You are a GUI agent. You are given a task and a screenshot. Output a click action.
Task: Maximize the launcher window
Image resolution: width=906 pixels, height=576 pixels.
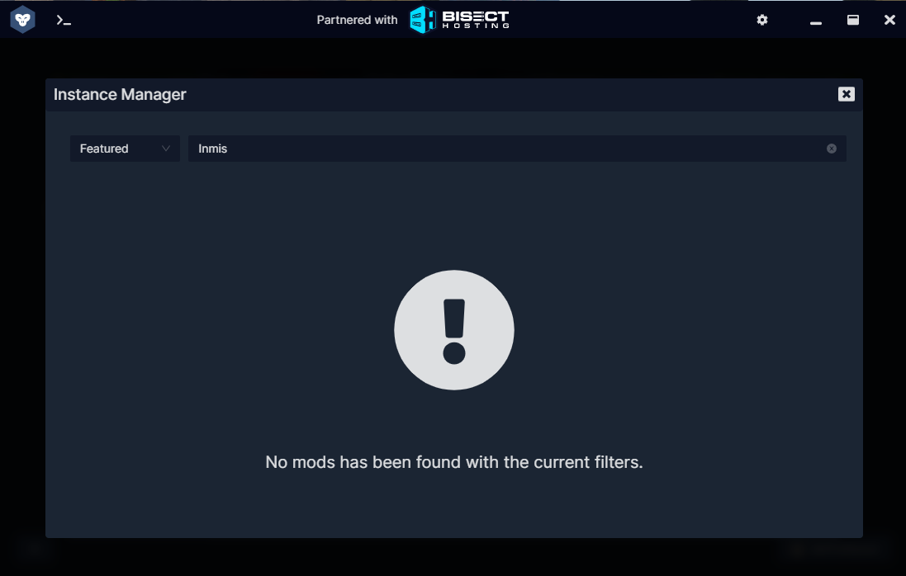click(x=853, y=20)
